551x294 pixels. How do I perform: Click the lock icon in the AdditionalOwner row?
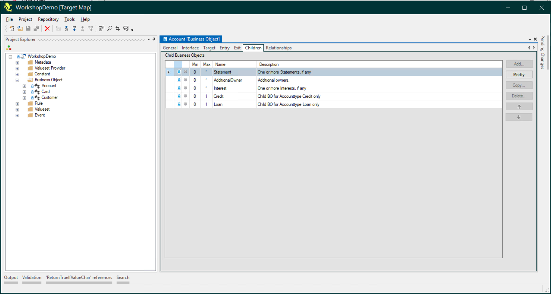tap(179, 80)
